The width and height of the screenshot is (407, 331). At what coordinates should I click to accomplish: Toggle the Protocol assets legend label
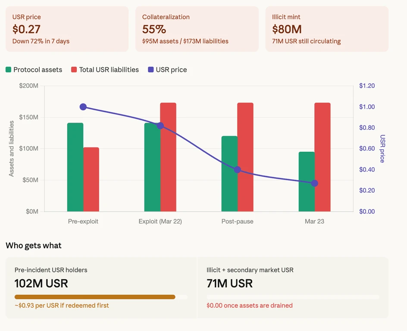point(38,69)
